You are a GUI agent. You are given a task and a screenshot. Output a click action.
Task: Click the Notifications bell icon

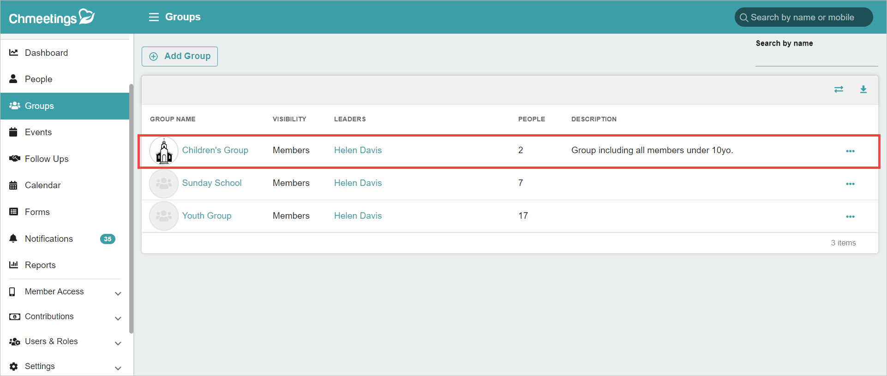[13, 239]
